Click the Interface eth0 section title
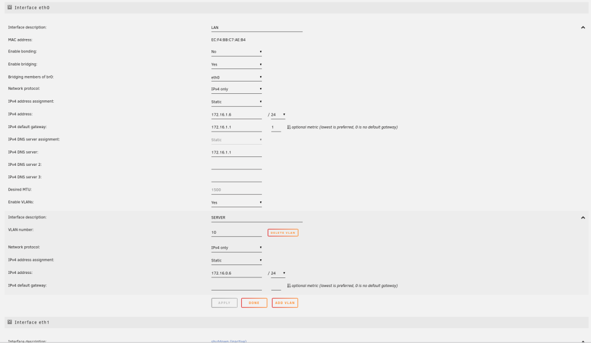The image size is (591, 343). pyautogui.click(x=32, y=8)
